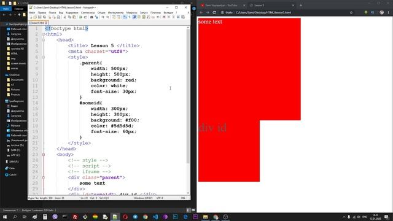
Task: Open Chrome three-dot menu
Action: (x=389, y=12)
